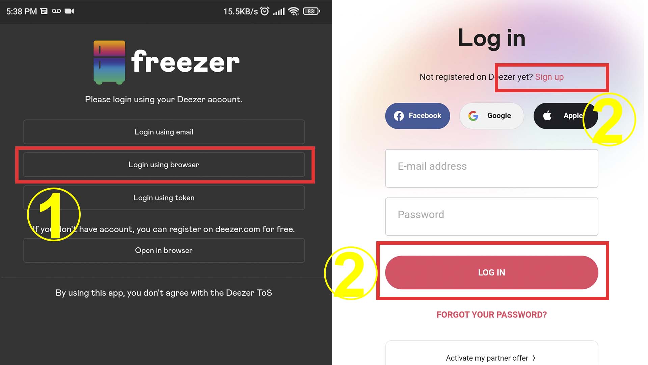Select Login using token option

[164, 197]
